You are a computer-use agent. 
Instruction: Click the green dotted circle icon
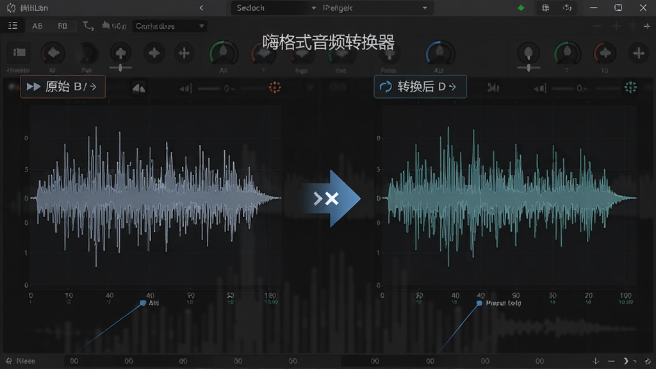coord(630,87)
